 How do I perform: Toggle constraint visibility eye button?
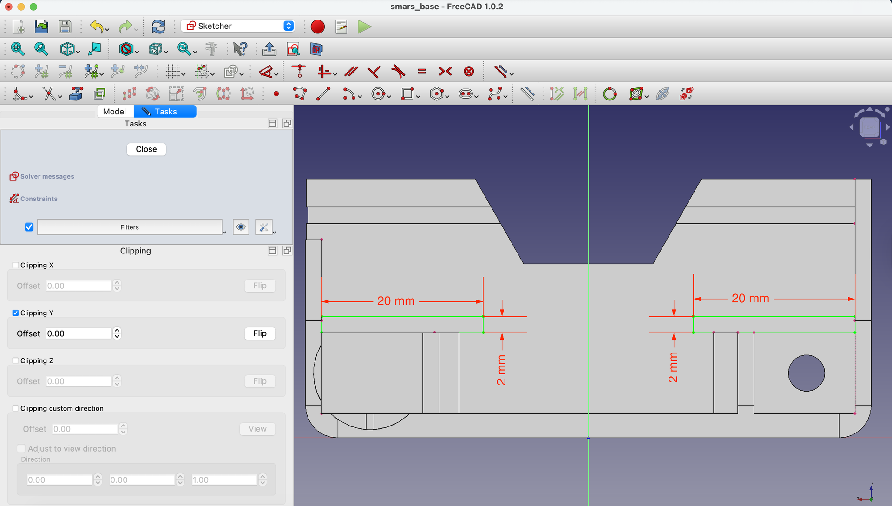241,227
